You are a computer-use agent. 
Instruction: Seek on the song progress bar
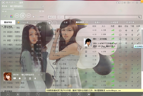pyautogui.click(x=23, y=9)
